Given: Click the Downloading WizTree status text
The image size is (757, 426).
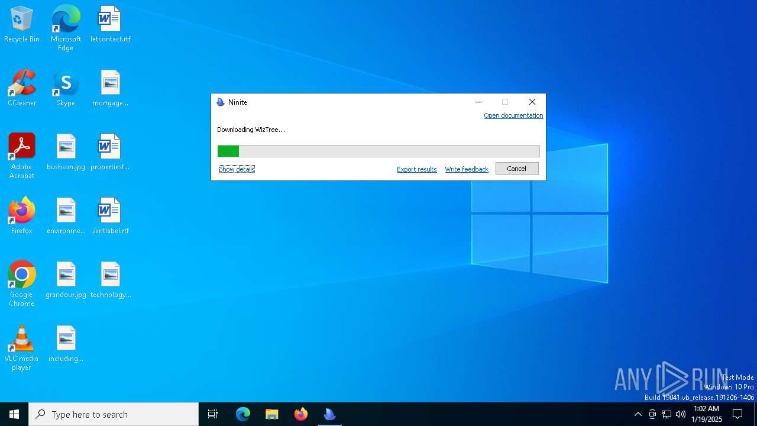Looking at the screenshot, I should [251, 130].
